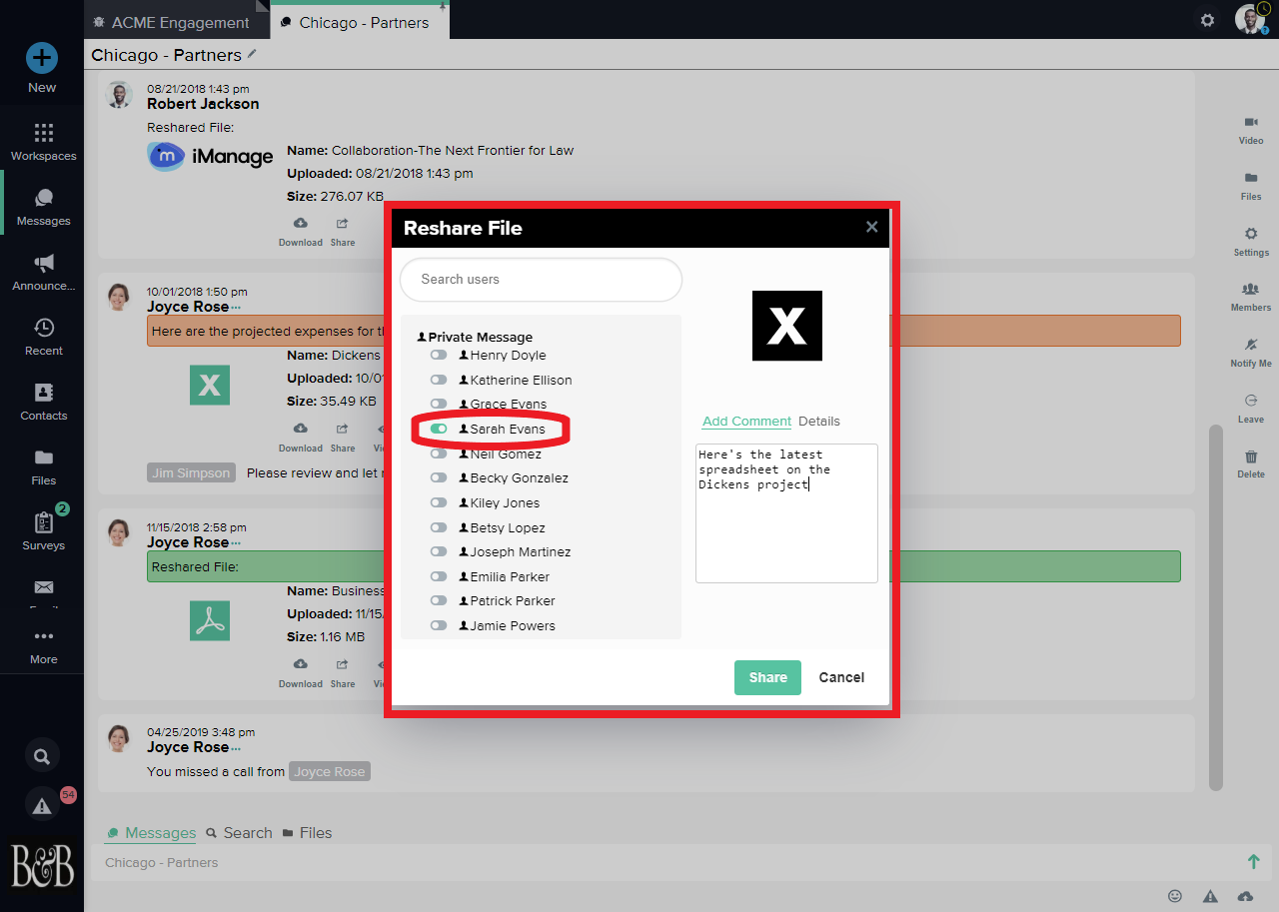The width and height of the screenshot is (1279, 912).
Task: Switch to the ACME Engagement tab
Action: pos(180,22)
